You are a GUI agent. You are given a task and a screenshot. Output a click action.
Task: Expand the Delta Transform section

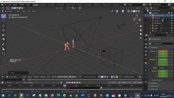pyautogui.click(x=157, y=80)
